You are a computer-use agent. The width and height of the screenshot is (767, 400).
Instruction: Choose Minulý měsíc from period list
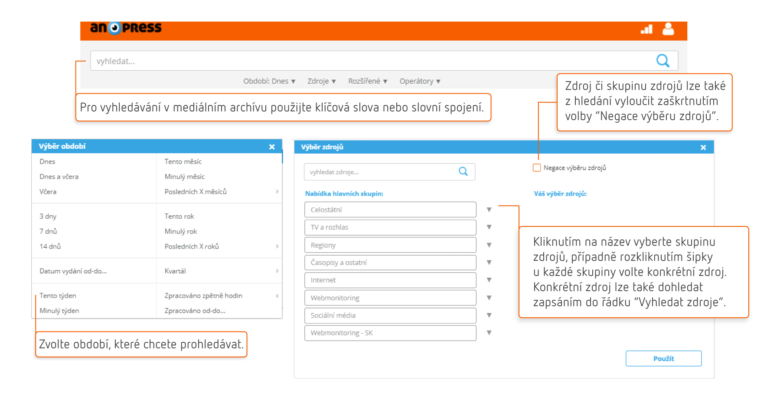pyautogui.click(x=184, y=177)
